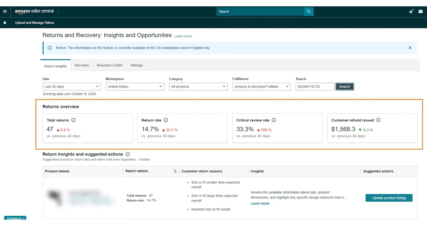
Task: View the Customer refund issued info tooltip
Action: click(378, 120)
